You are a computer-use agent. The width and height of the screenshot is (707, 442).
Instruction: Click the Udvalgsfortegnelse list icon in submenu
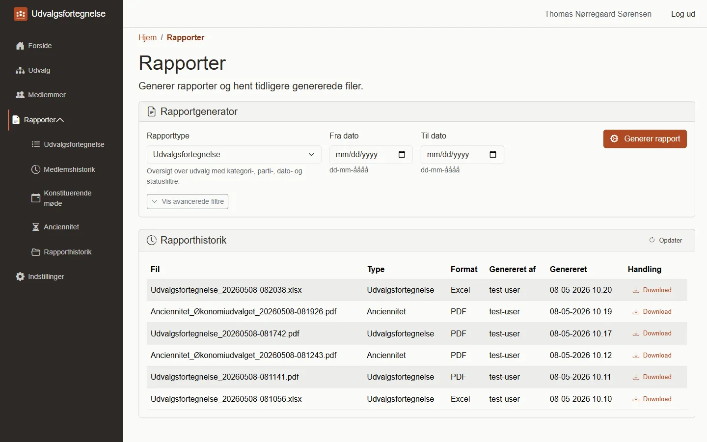click(x=36, y=144)
